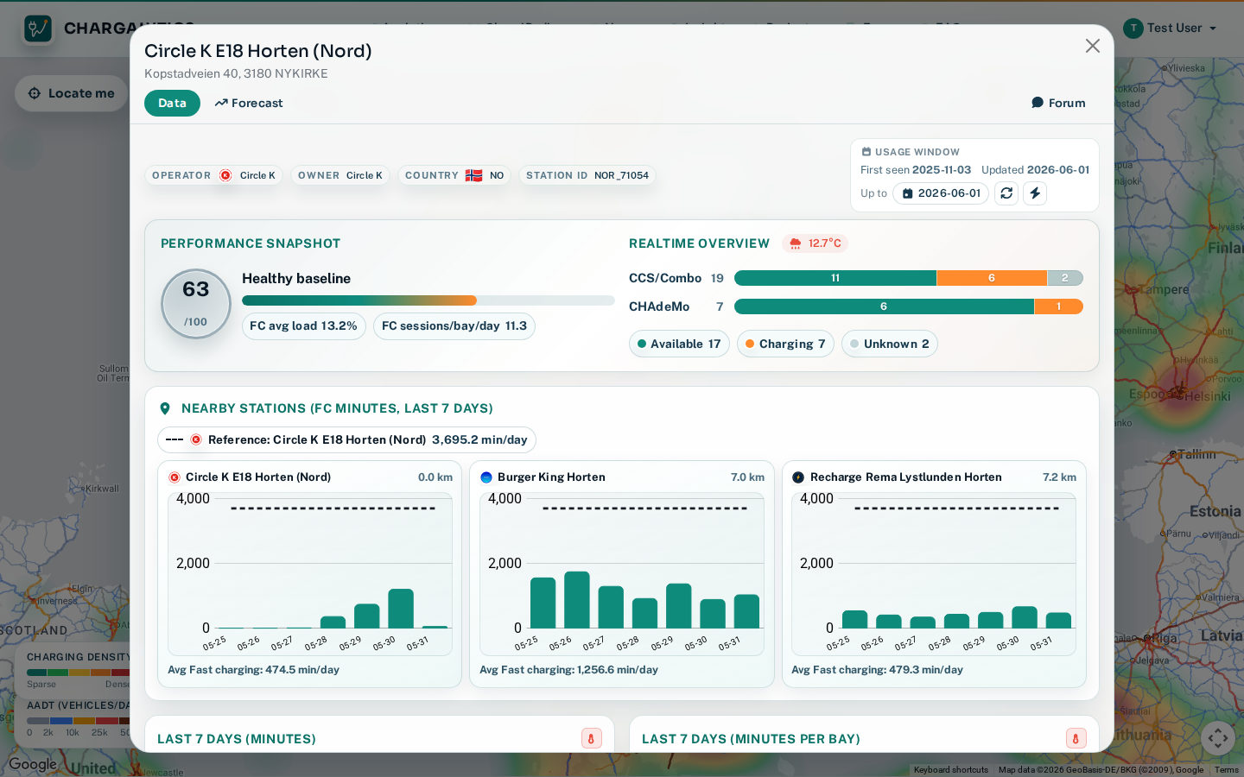The height and width of the screenshot is (777, 1244).
Task: Toggle the Unknown 2 status filter
Action: 890,344
